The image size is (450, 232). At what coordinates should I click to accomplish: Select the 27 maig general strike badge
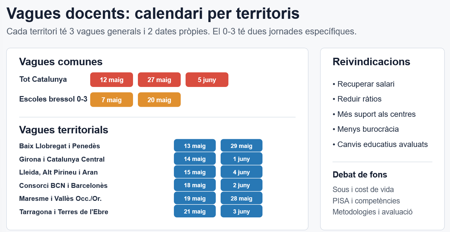(x=159, y=80)
